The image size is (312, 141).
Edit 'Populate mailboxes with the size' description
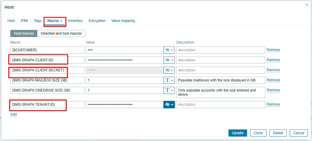point(221,80)
